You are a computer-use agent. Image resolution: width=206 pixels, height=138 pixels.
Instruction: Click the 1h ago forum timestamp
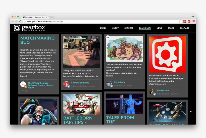pyautogui.click(x=25, y=91)
